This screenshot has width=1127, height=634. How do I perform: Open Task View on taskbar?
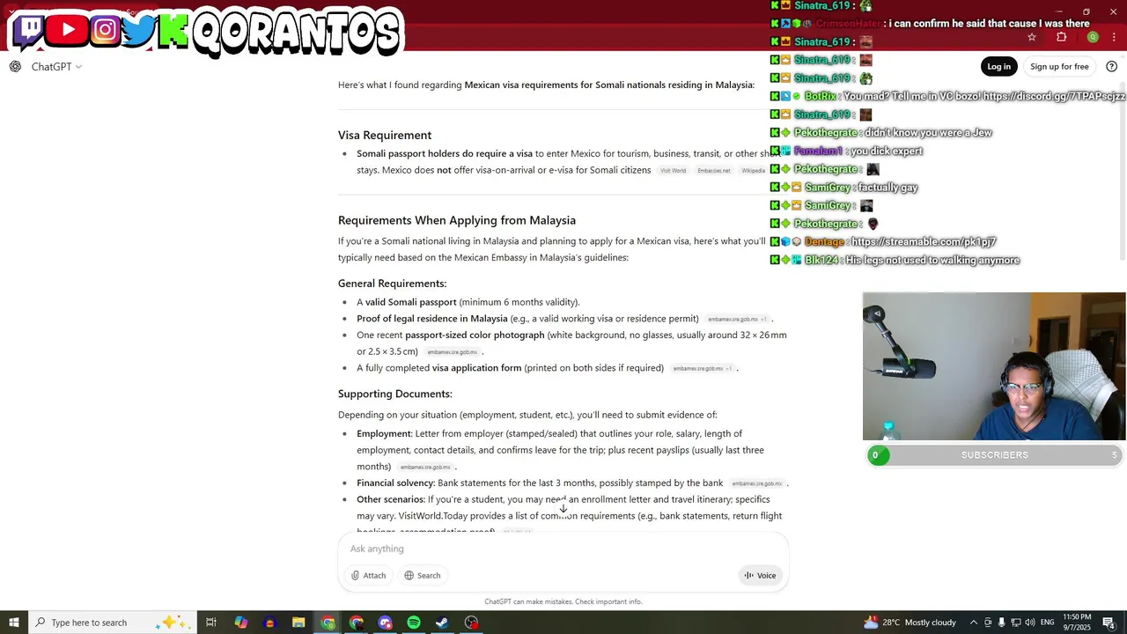click(211, 623)
